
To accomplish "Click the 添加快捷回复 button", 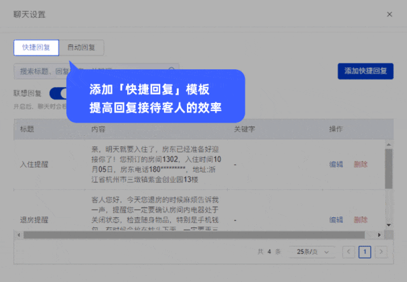I will point(366,71).
